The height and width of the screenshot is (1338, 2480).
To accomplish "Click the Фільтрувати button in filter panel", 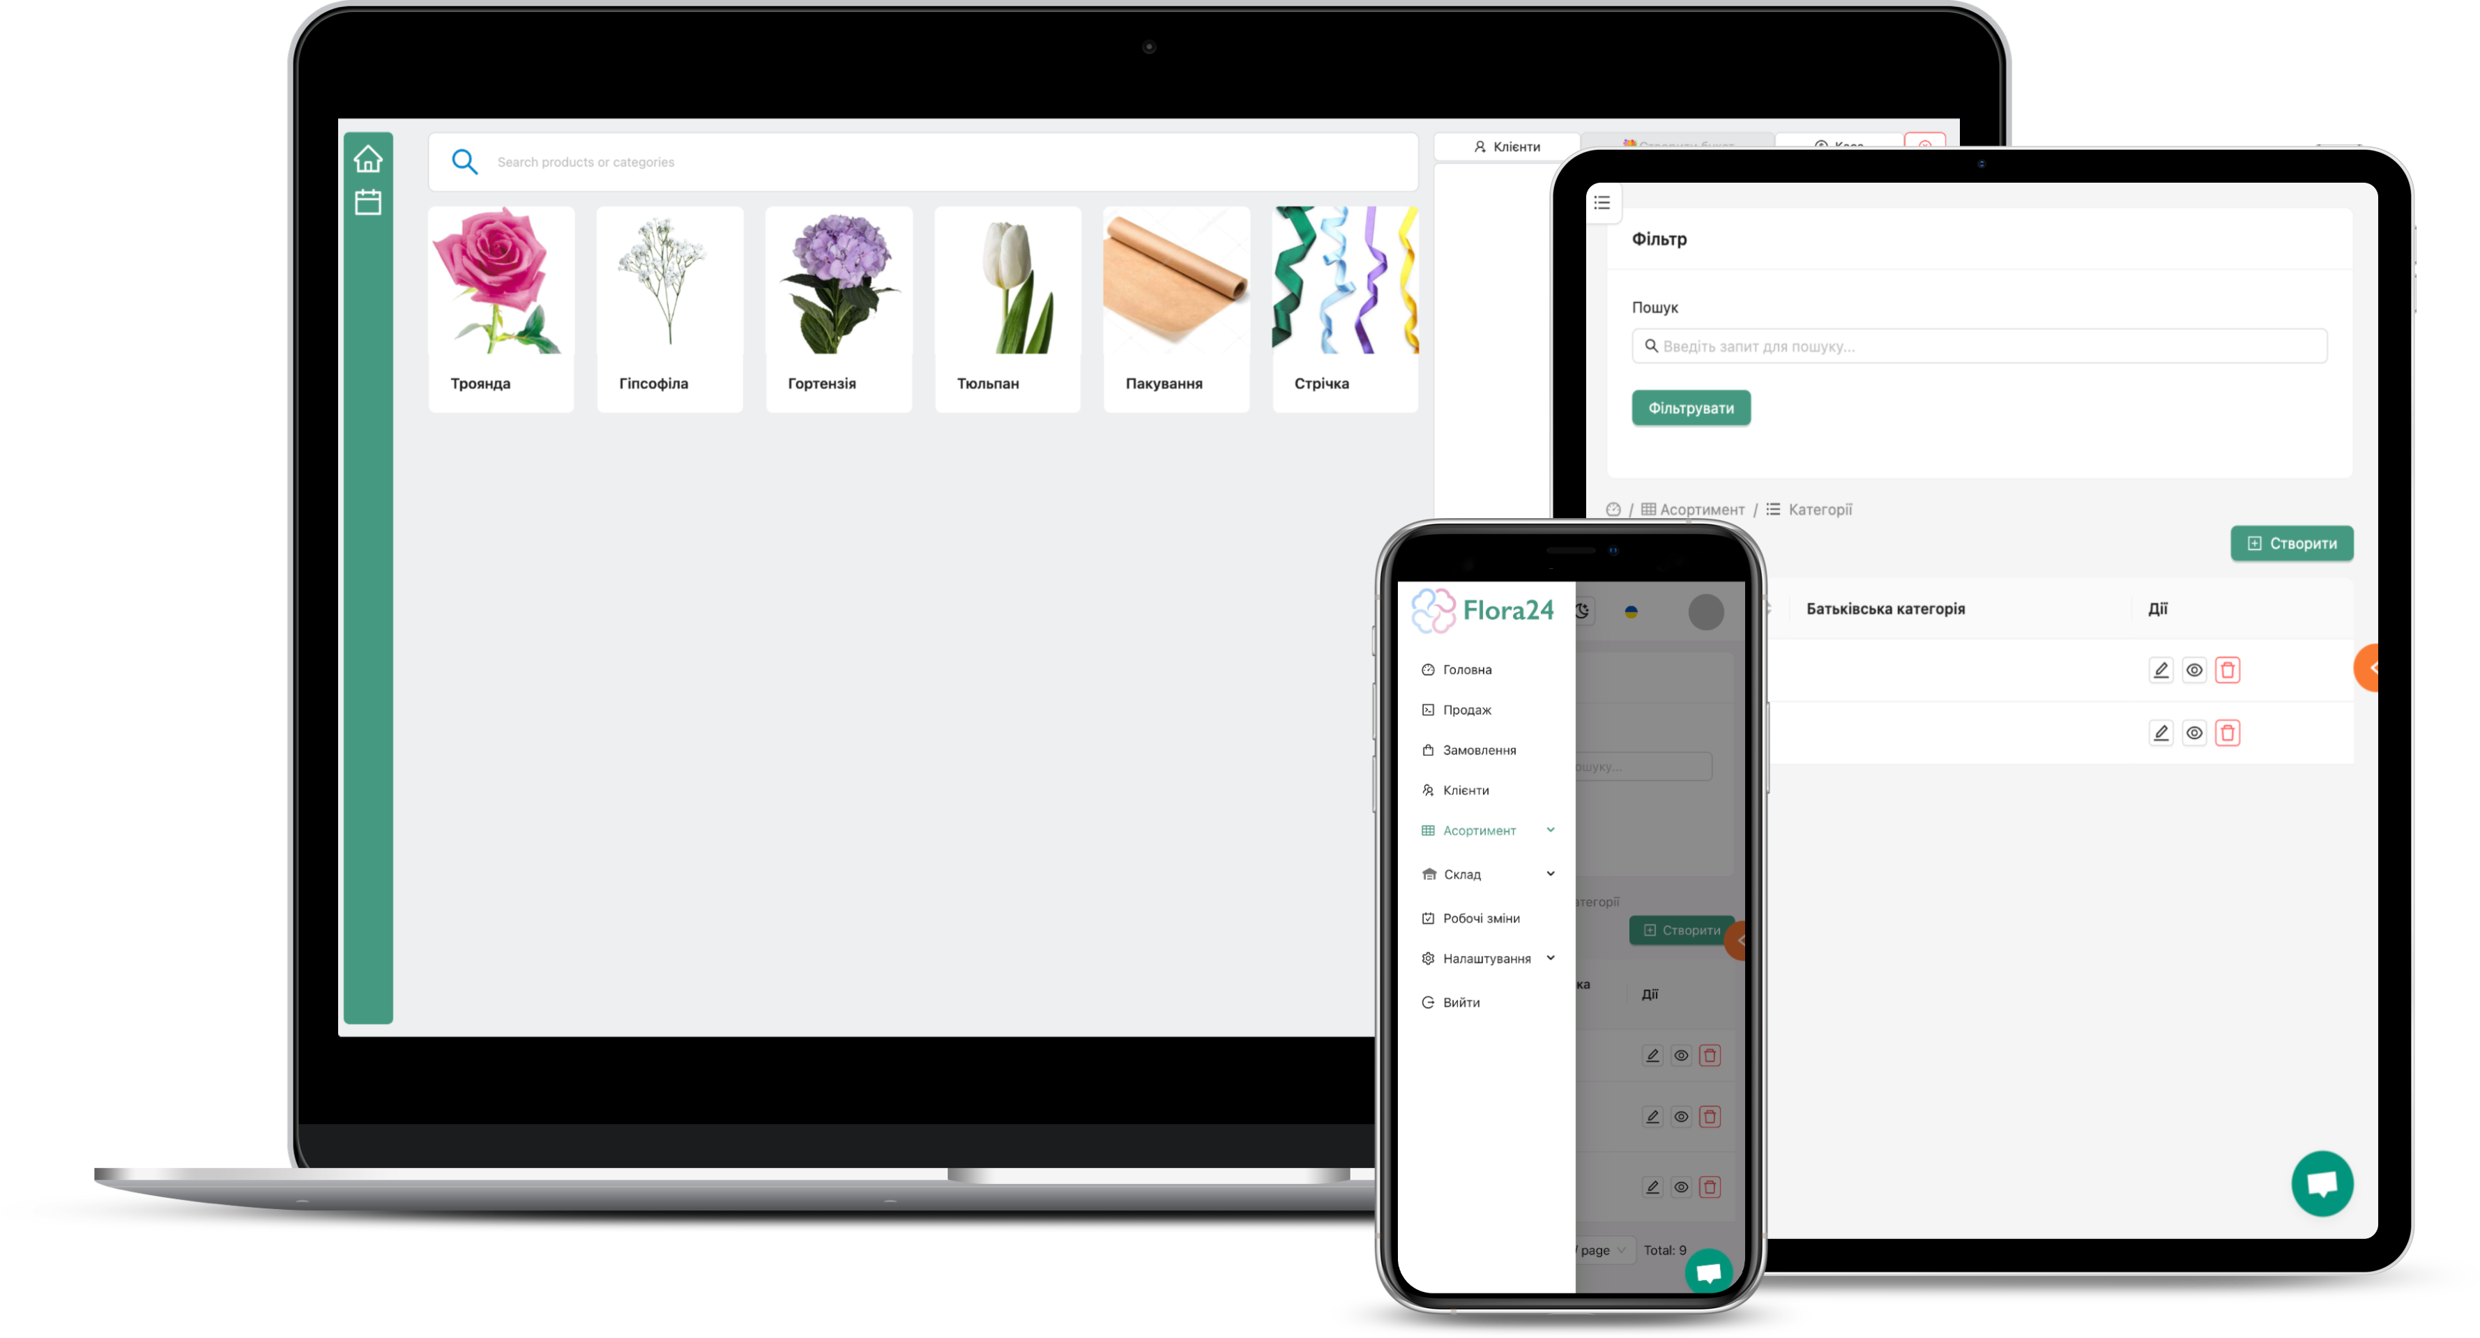I will [1691, 409].
